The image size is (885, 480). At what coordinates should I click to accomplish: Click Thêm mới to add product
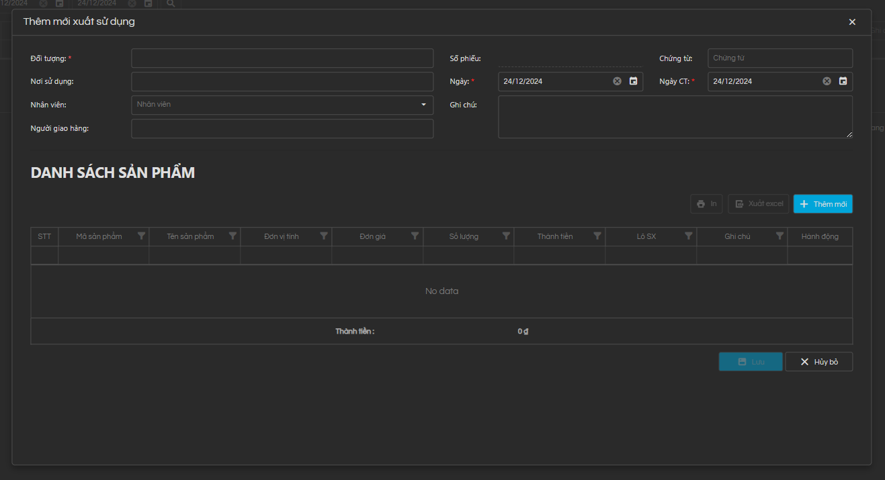823,204
